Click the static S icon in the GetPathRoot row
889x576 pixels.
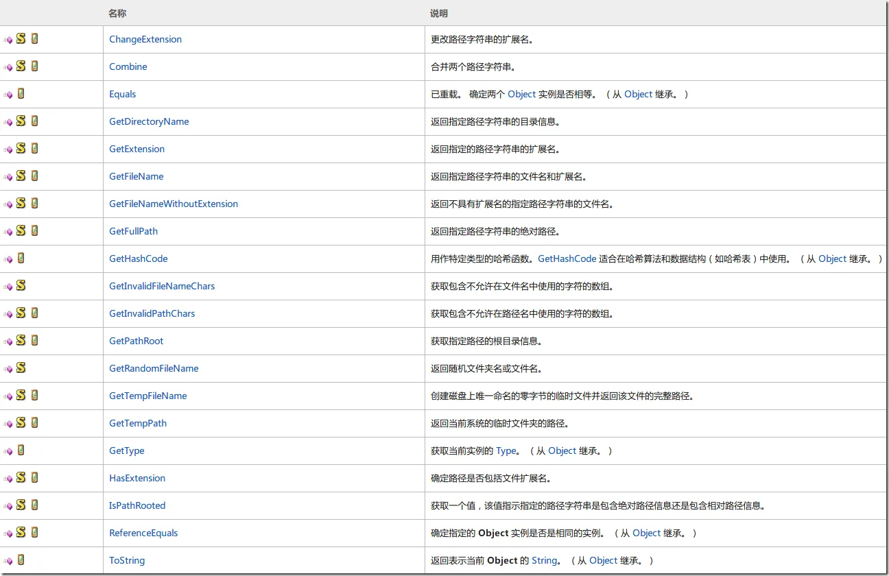[x=21, y=341]
